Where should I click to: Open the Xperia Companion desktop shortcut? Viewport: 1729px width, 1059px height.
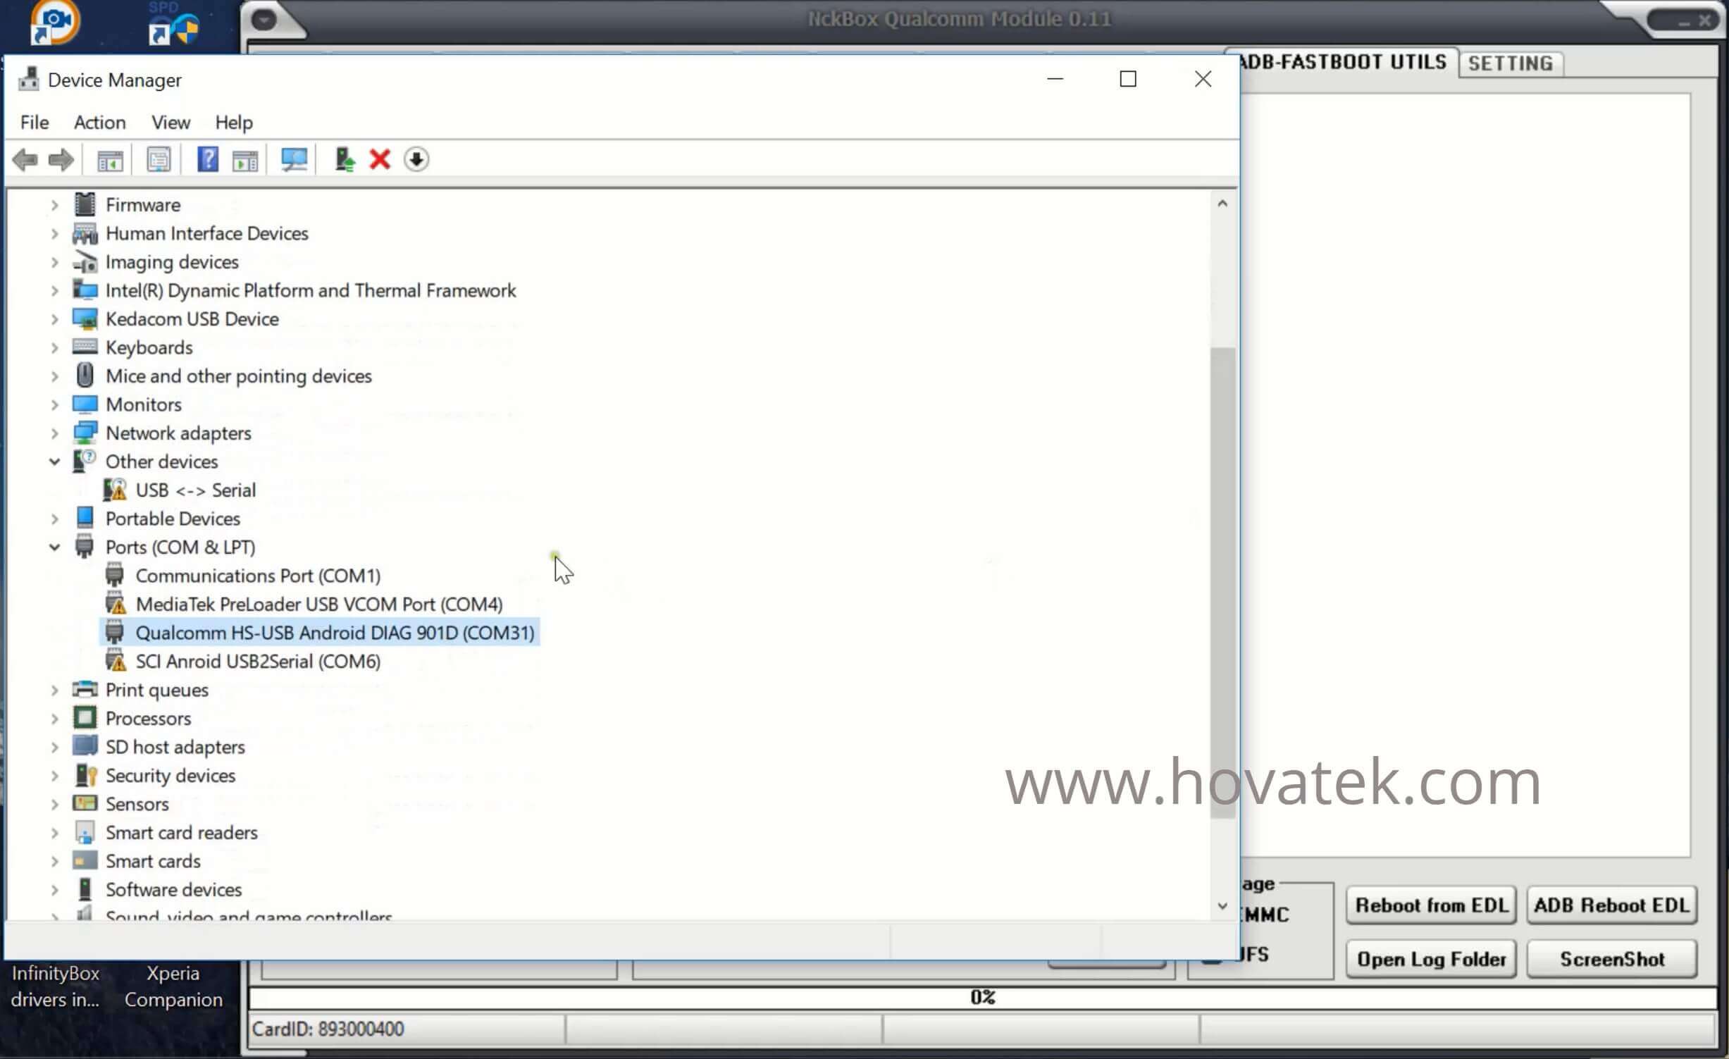[173, 986]
